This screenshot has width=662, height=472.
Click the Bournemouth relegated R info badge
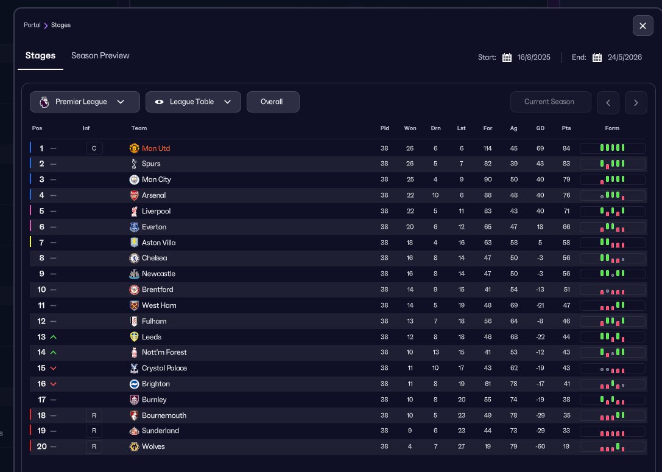point(94,415)
